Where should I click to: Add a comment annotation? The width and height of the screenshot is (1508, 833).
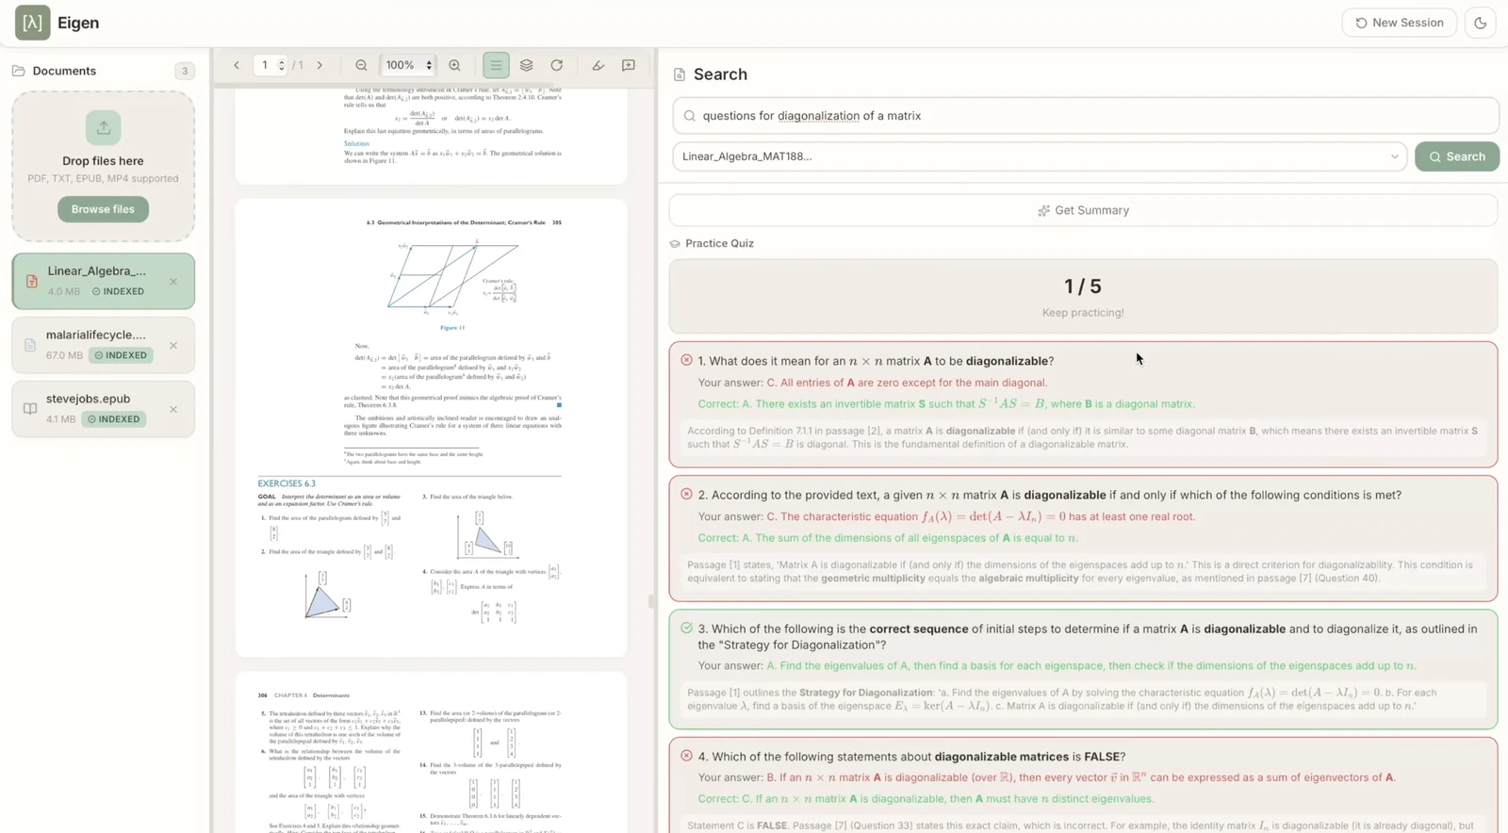(628, 65)
